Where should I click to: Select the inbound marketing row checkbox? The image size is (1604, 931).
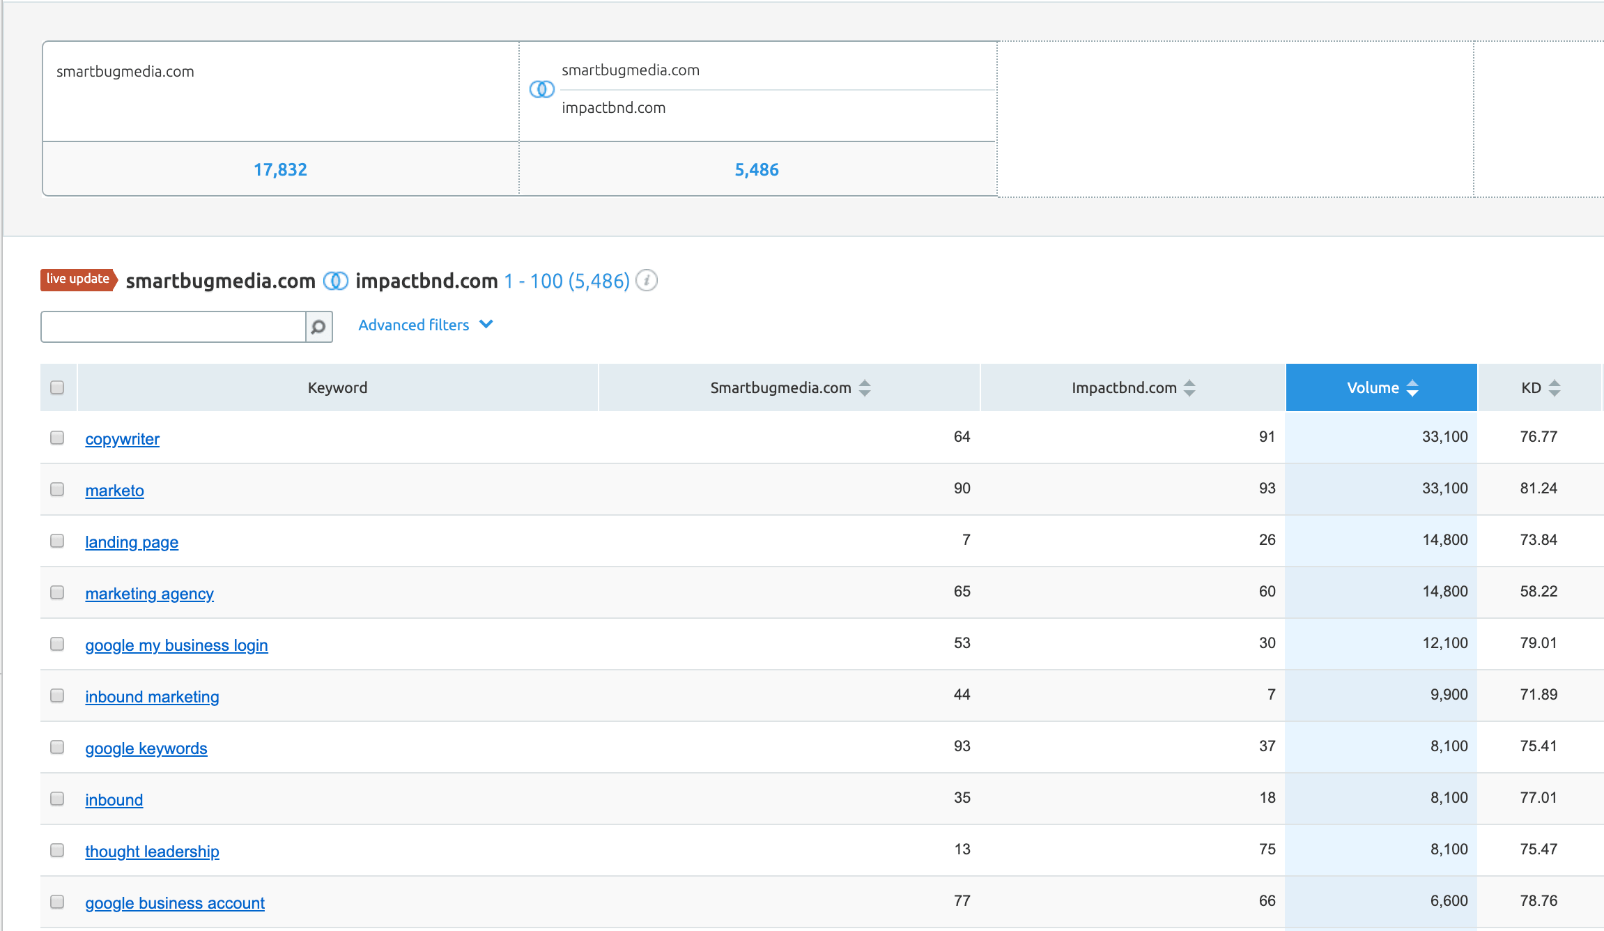tap(57, 695)
